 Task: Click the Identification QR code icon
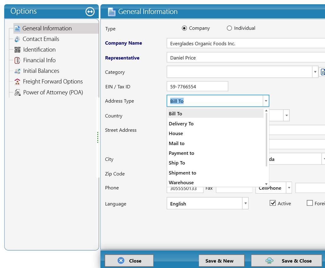click(x=17, y=50)
